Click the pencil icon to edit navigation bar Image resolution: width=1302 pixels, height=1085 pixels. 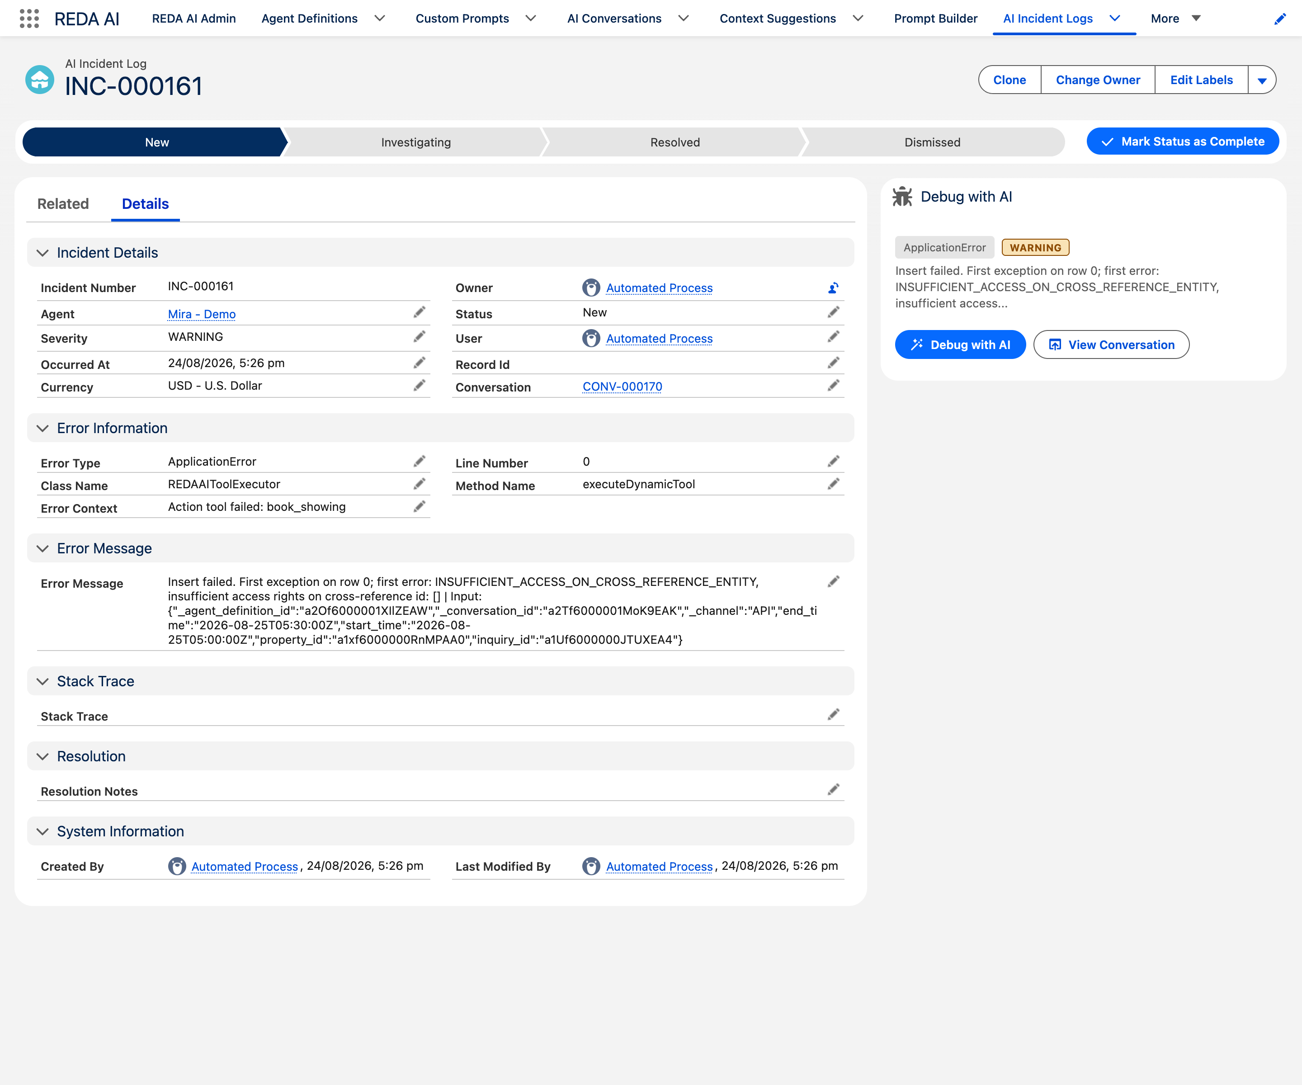pos(1280,19)
